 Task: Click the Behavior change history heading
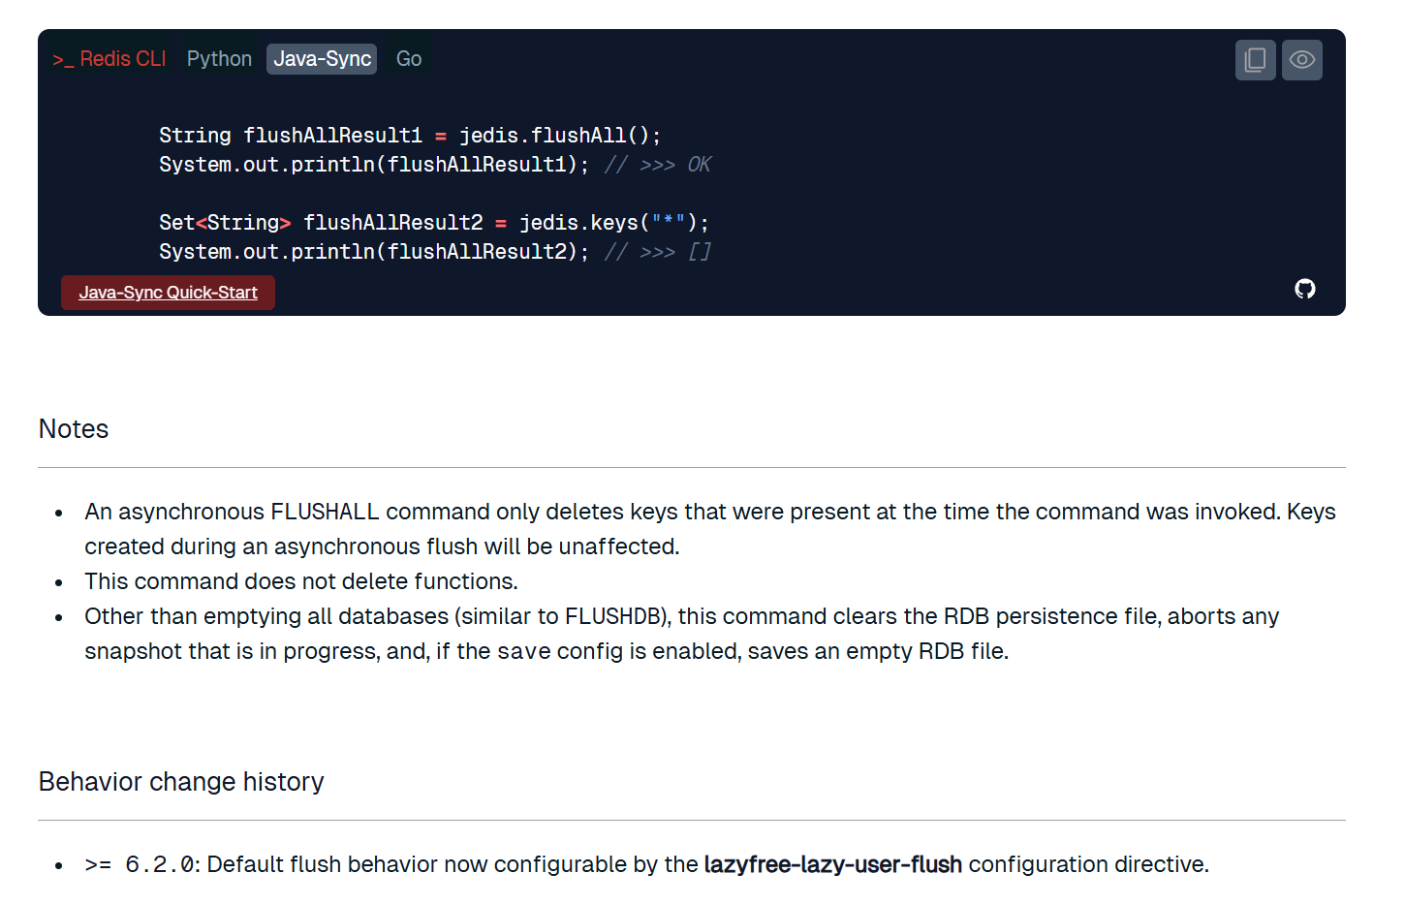click(181, 781)
